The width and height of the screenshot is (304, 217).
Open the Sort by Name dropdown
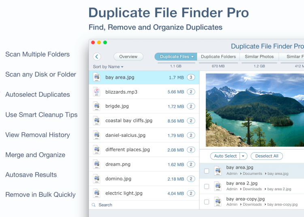point(108,67)
